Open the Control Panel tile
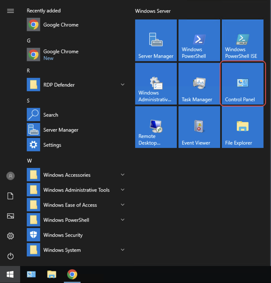 (x=243, y=83)
